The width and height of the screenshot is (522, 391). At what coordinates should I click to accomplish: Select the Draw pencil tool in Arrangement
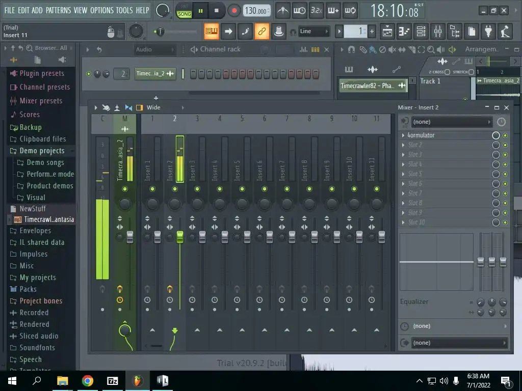[x=363, y=49]
